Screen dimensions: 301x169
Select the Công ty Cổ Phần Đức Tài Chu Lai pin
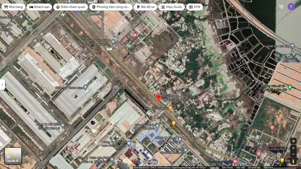63,125
